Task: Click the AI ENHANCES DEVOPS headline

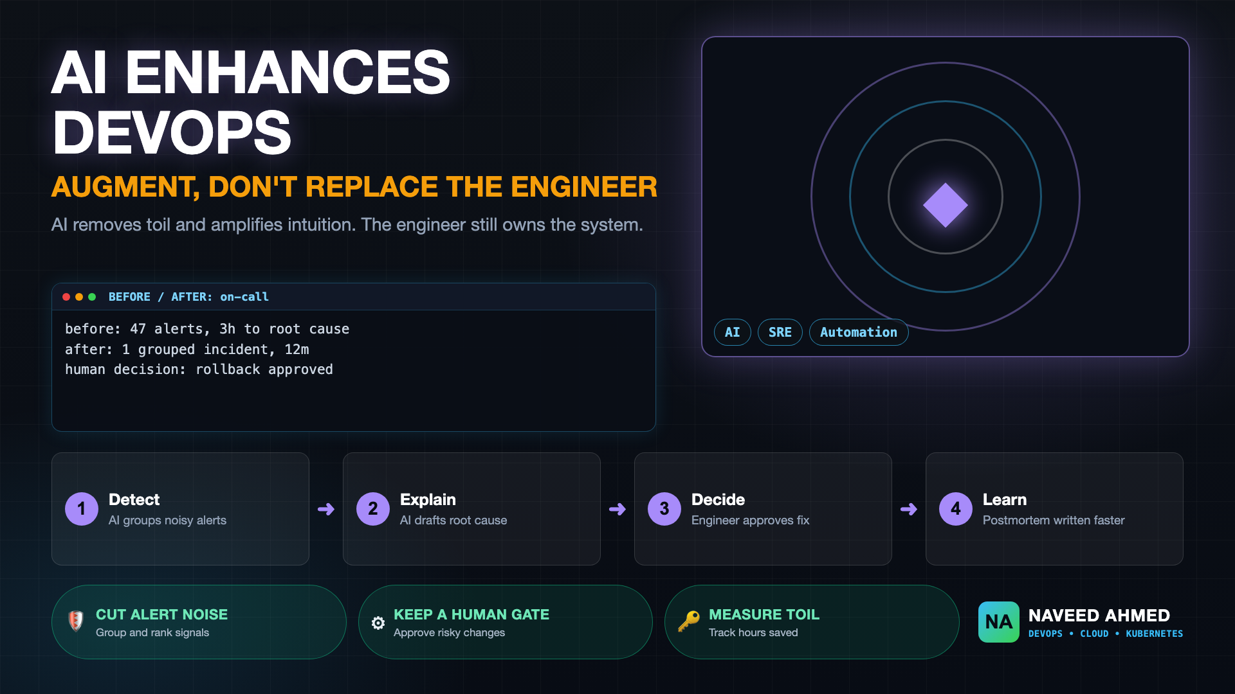Action: 251,102
